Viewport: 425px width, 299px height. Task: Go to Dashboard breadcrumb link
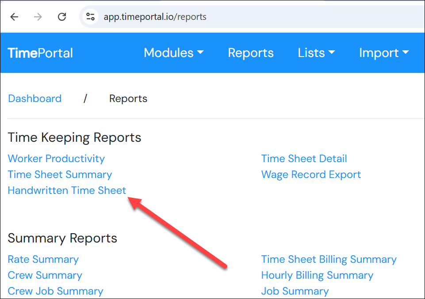[34, 98]
